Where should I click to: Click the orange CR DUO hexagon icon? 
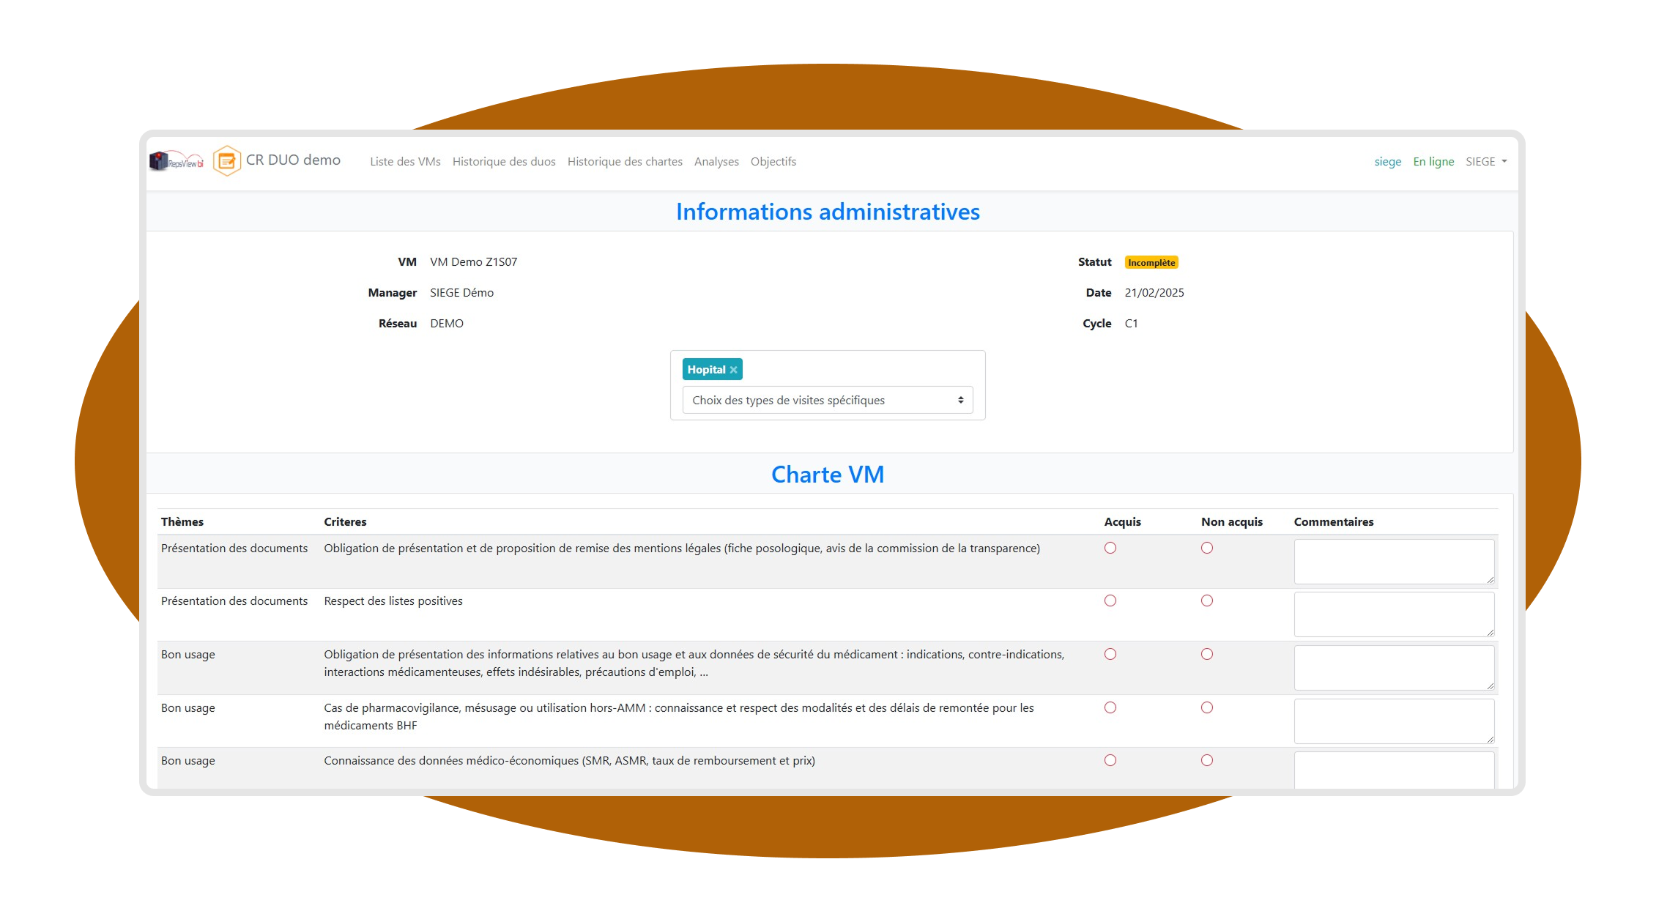point(227,161)
